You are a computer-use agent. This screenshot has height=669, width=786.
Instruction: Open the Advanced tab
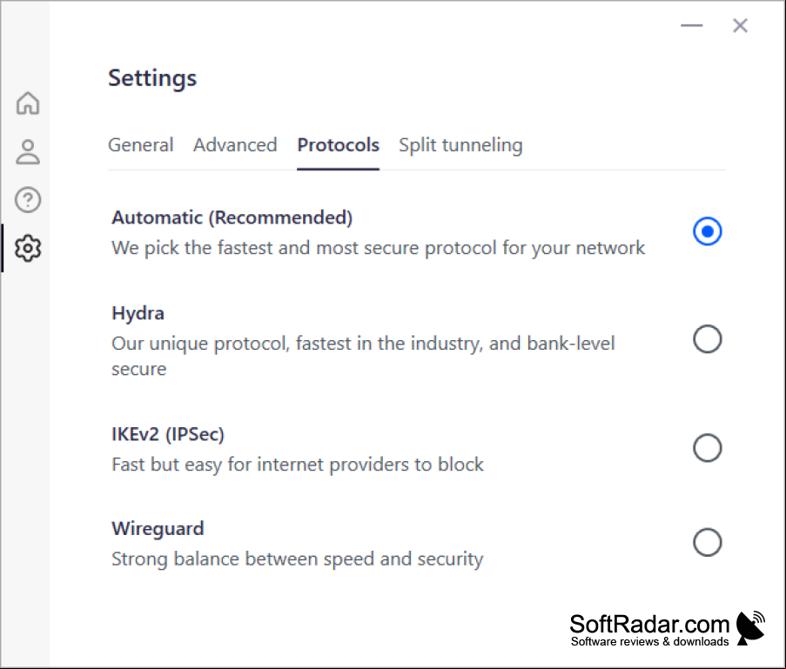pyautogui.click(x=235, y=144)
